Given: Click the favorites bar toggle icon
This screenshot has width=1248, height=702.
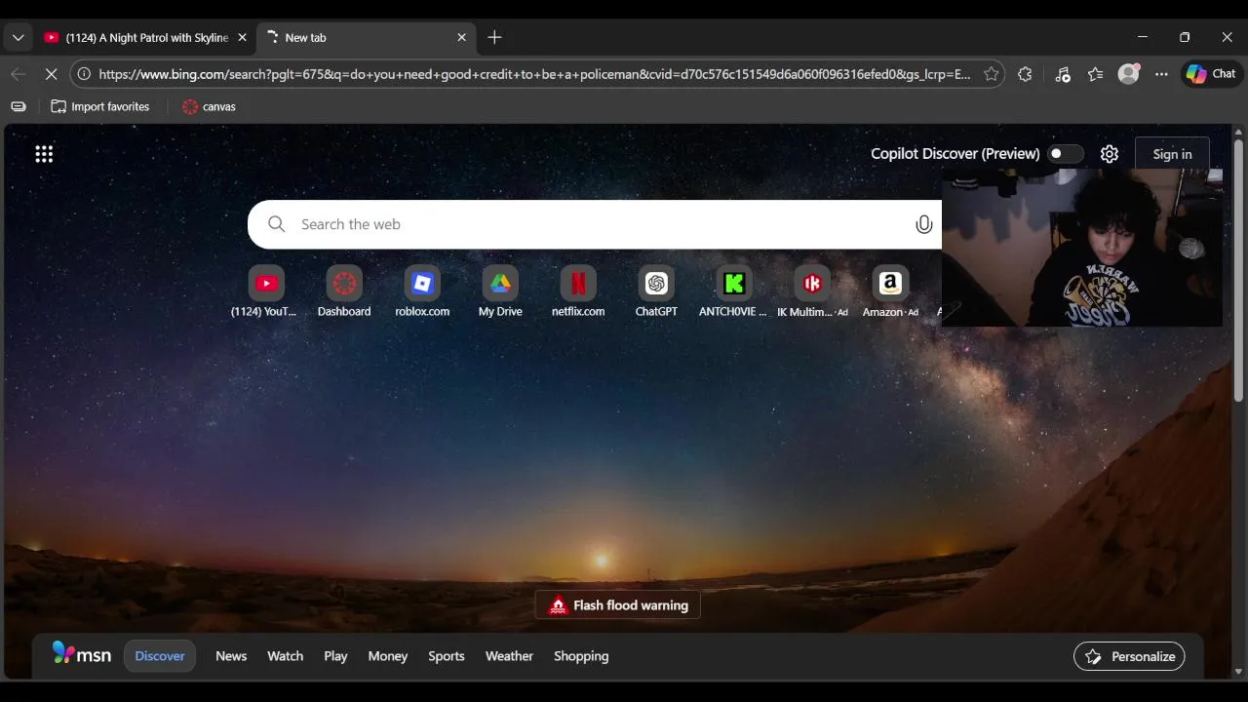Looking at the screenshot, I should point(18,106).
